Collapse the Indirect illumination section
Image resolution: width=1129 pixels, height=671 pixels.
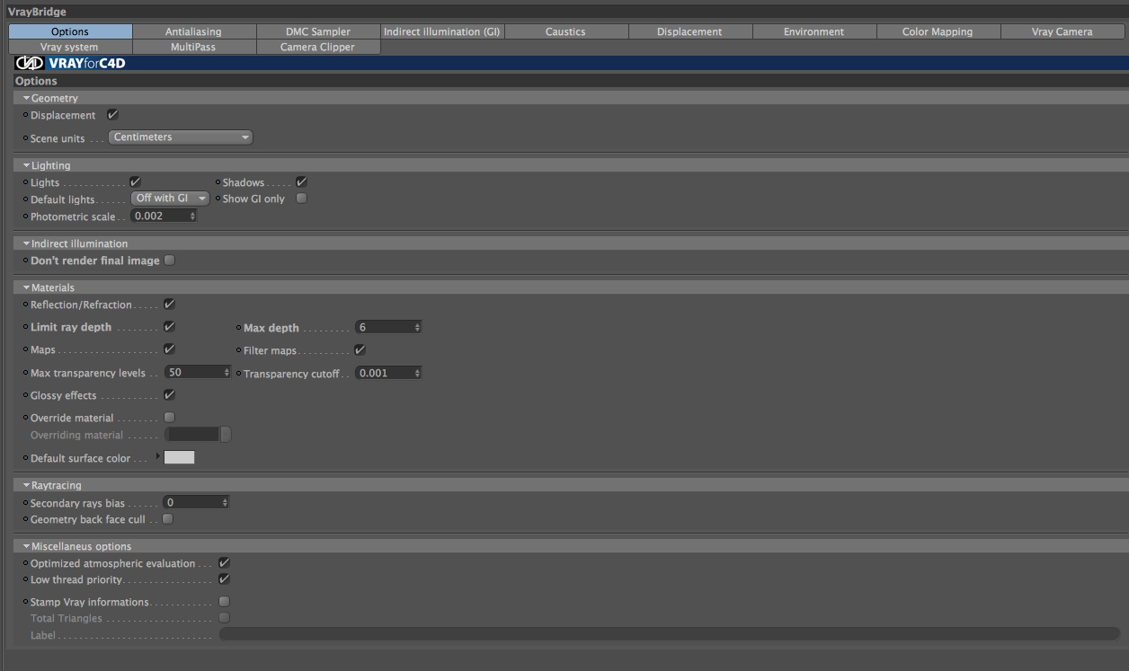tap(27, 243)
